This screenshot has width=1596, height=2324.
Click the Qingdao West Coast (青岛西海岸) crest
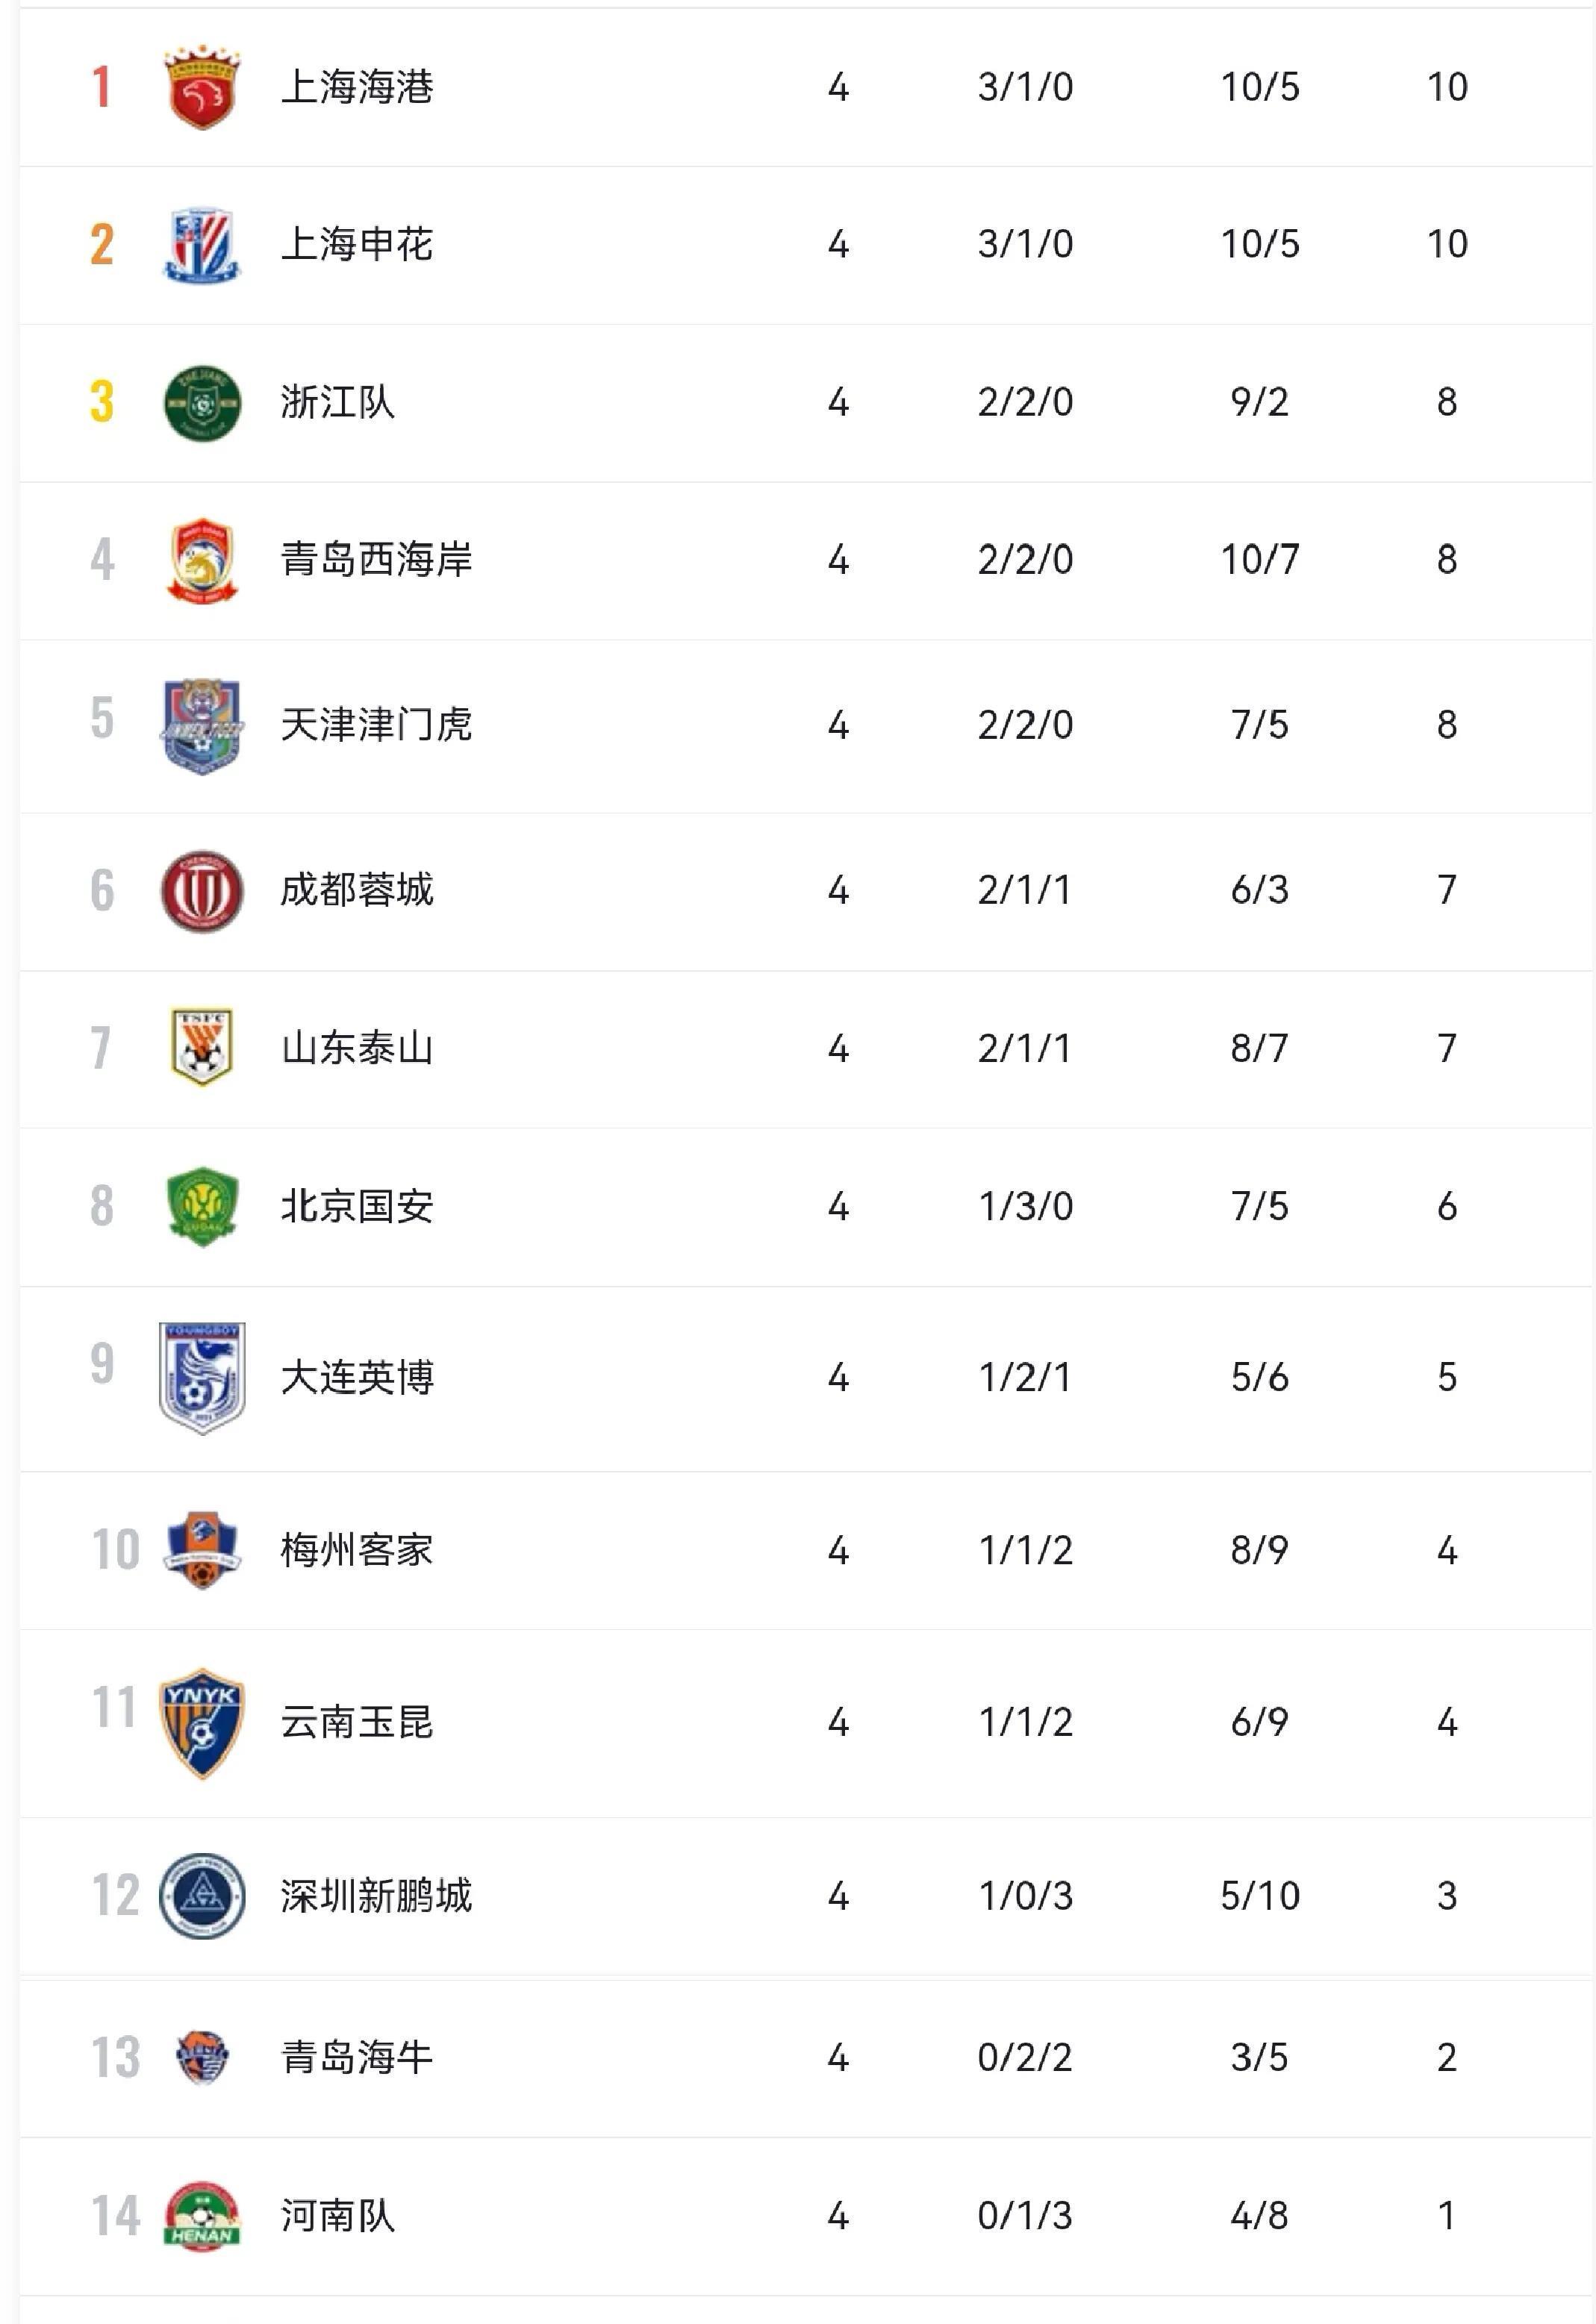(x=201, y=560)
